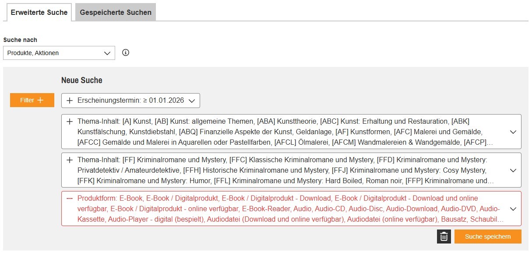Click minus icon on Produktform filter
This screenshot has width=532, height=254.
pos(69,198)
